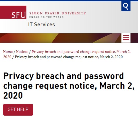Click the Simon Fraser University wordmark
Viewport: 138px width, 119px height.
point(58,13)
